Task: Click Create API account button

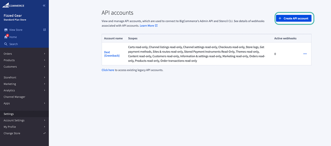Action: 294,18
